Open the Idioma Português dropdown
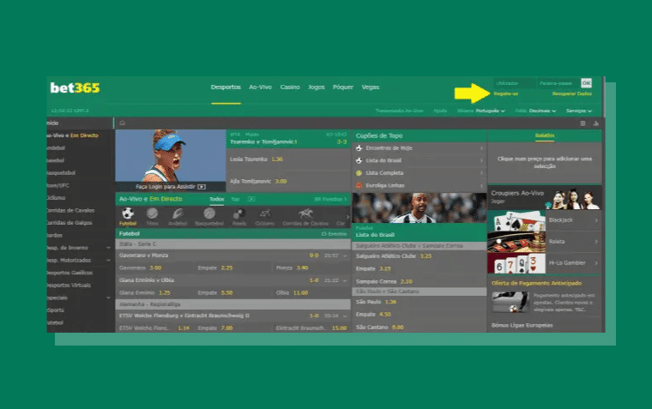This screenshot has width=652, height=409. (481, 111)
